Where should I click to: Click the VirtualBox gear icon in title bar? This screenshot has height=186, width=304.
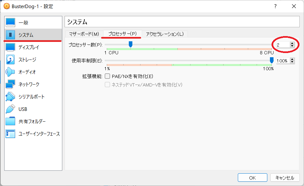click(x=6, y=6)
